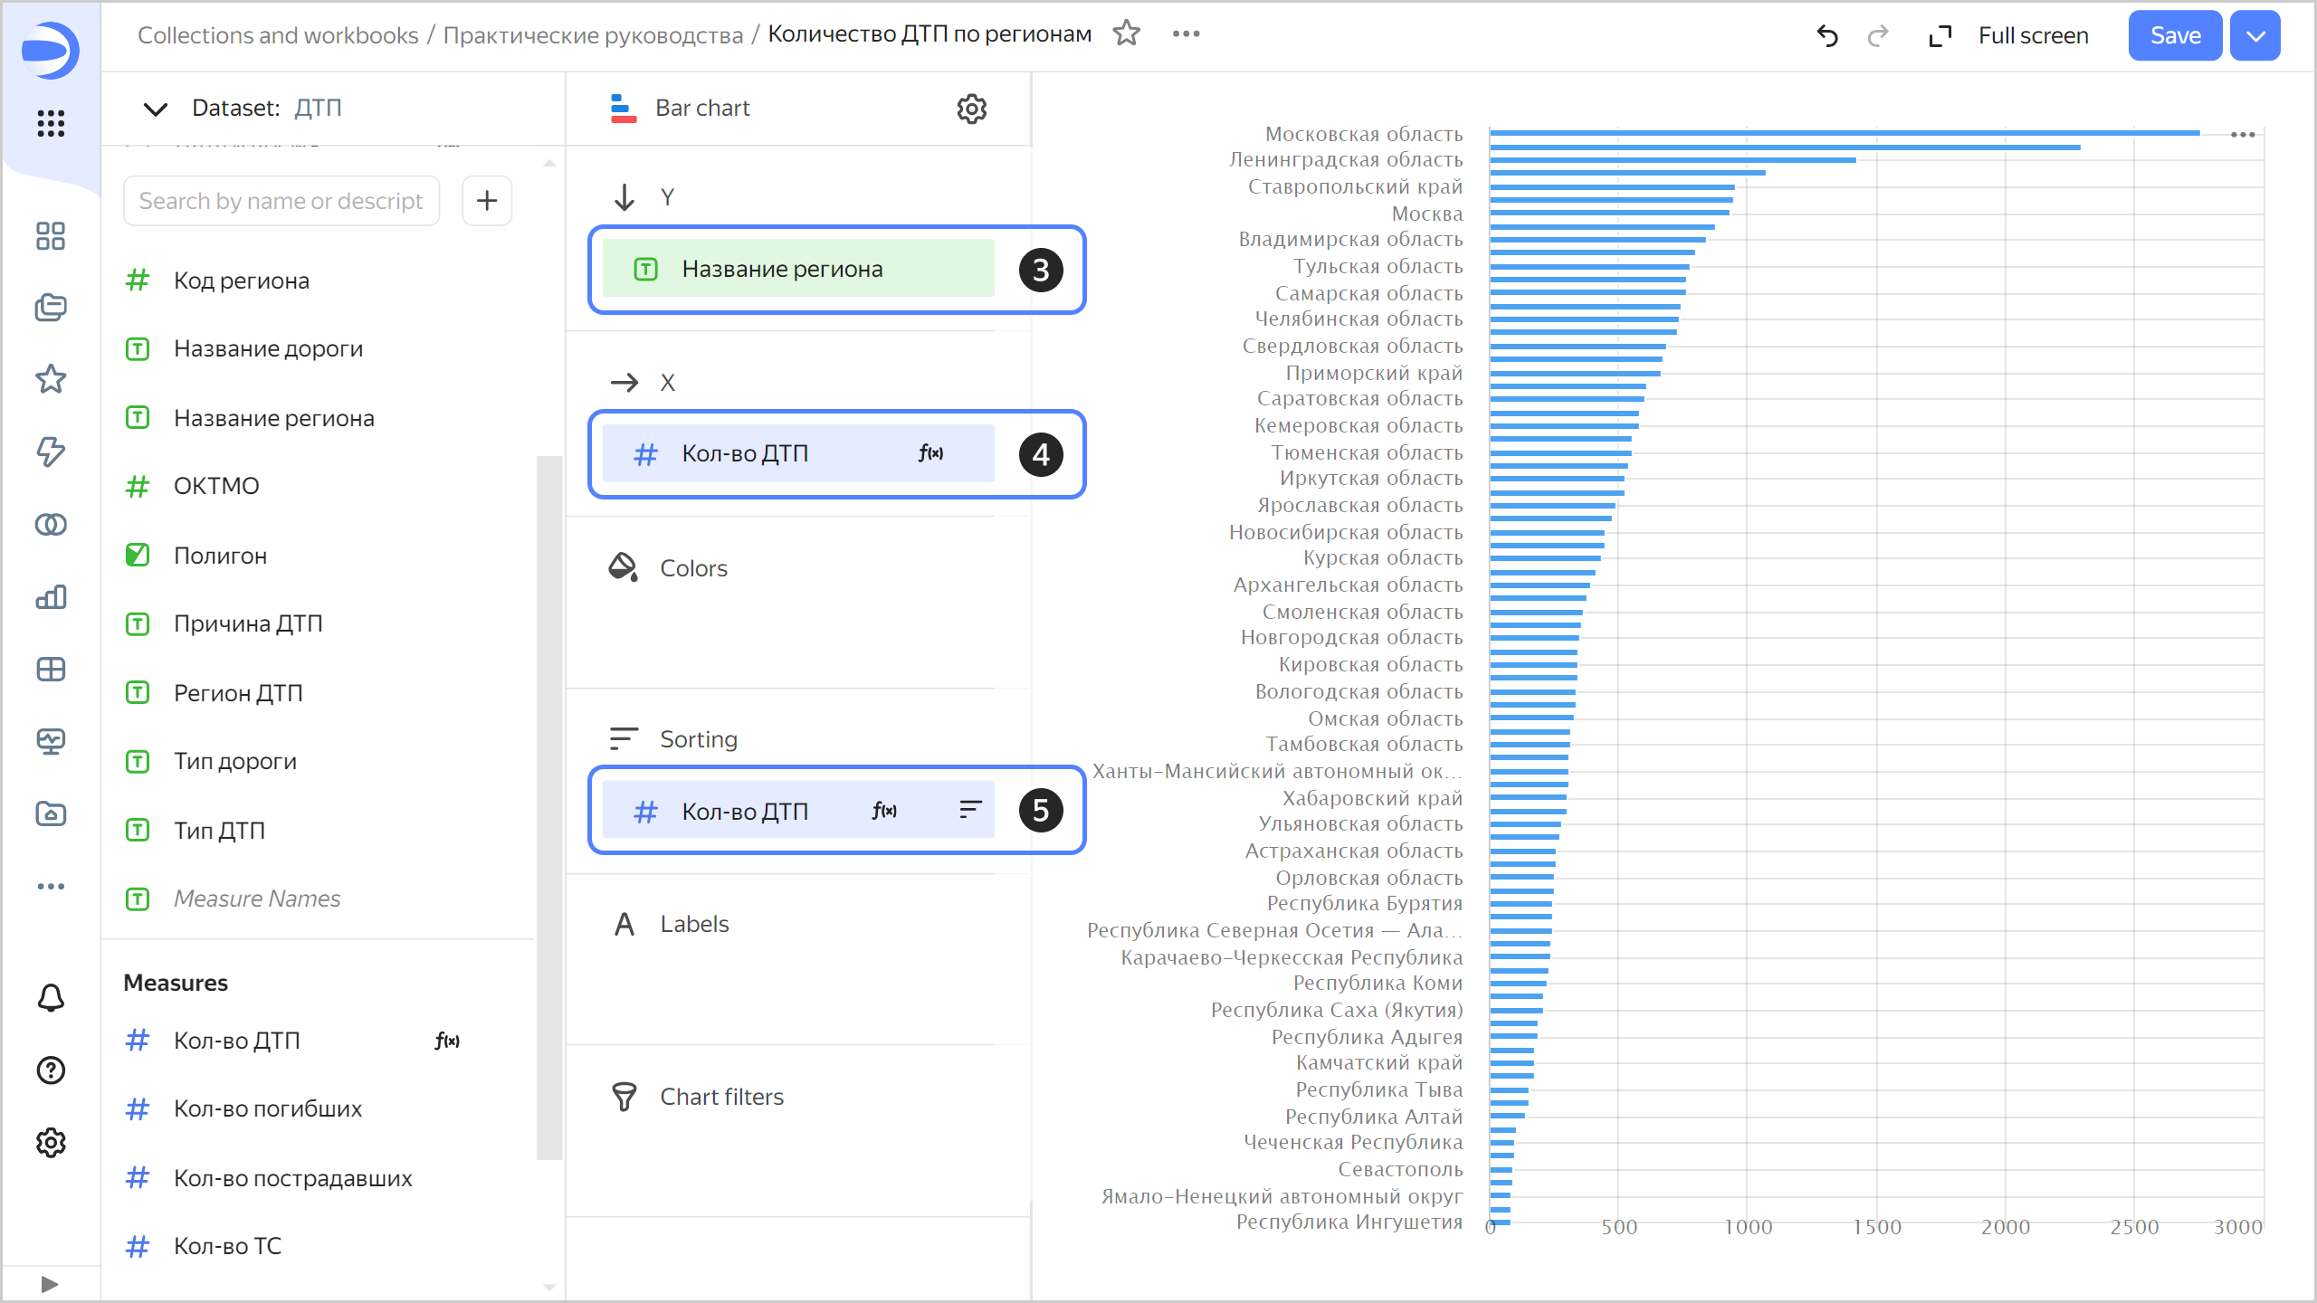Open the workbook more options menu
The image size is (2317, 1303).
[x=1186, y=33]
